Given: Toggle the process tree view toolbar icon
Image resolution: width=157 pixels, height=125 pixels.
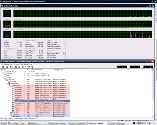Looking at the screenshot, I should pos(13,67).
